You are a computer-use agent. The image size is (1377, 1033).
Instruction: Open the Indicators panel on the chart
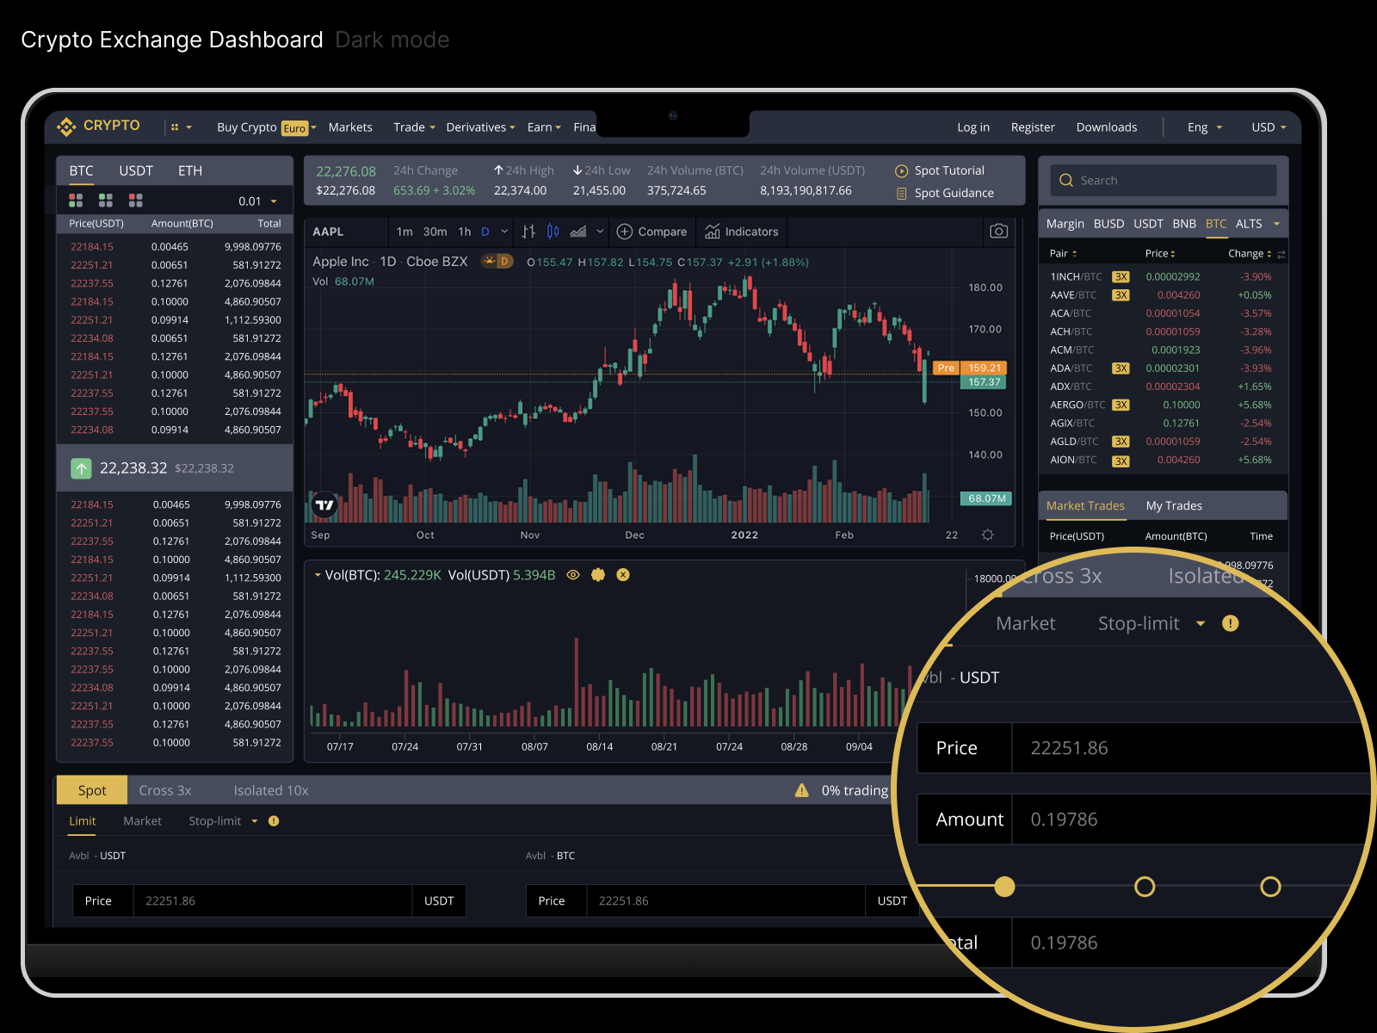coord(742,232)
